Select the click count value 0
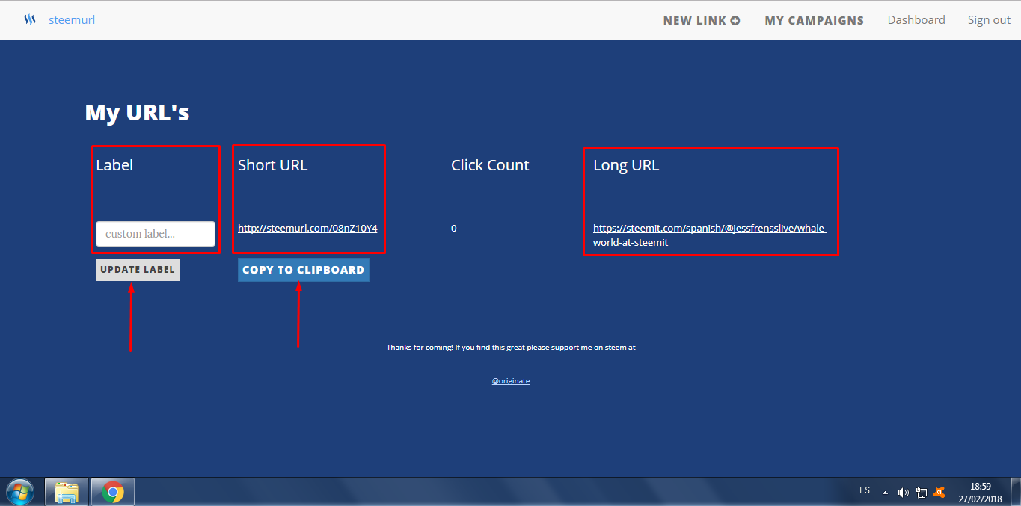The image size is (1021, 506). [454, 228]
